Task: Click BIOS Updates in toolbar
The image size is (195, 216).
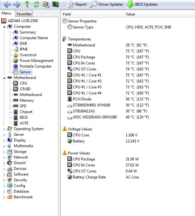Action: pyautogui.click(x=142, y=4)
